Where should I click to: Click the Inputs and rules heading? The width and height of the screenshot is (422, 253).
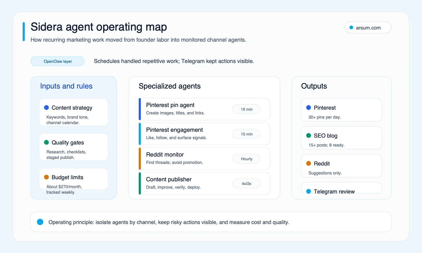click(x=66, y=86)
